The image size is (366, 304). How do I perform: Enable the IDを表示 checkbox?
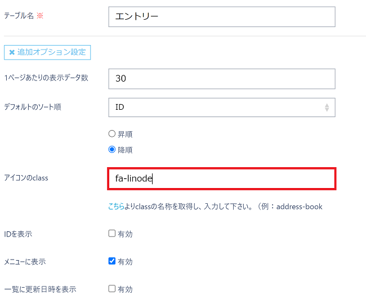point(112,234)
